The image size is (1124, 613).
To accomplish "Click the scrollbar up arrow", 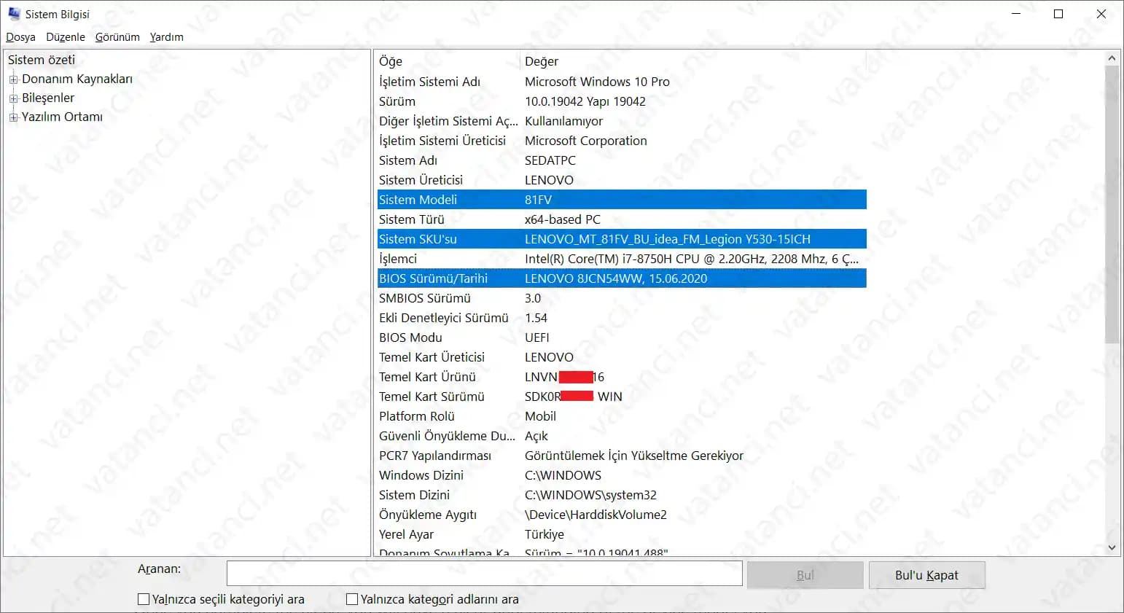I will pos(1112,58).
